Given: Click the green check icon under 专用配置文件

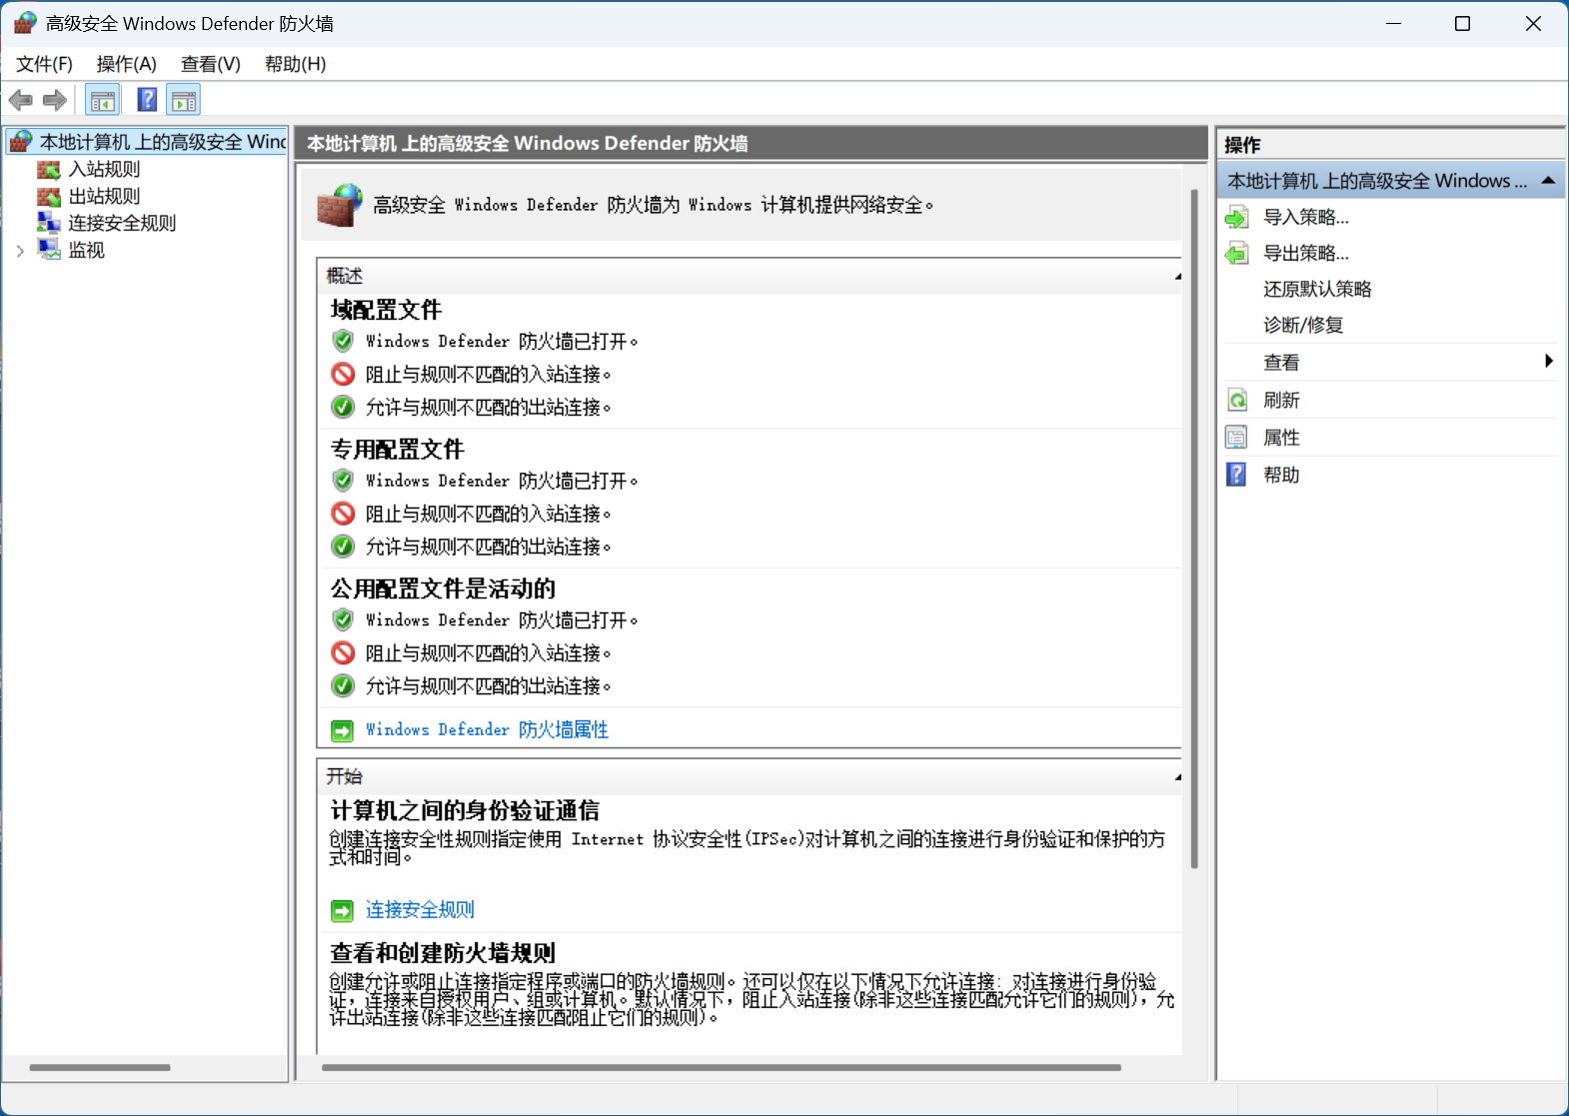Looking at the screenshot, I should pyautogui.click(x=343, y=547).
